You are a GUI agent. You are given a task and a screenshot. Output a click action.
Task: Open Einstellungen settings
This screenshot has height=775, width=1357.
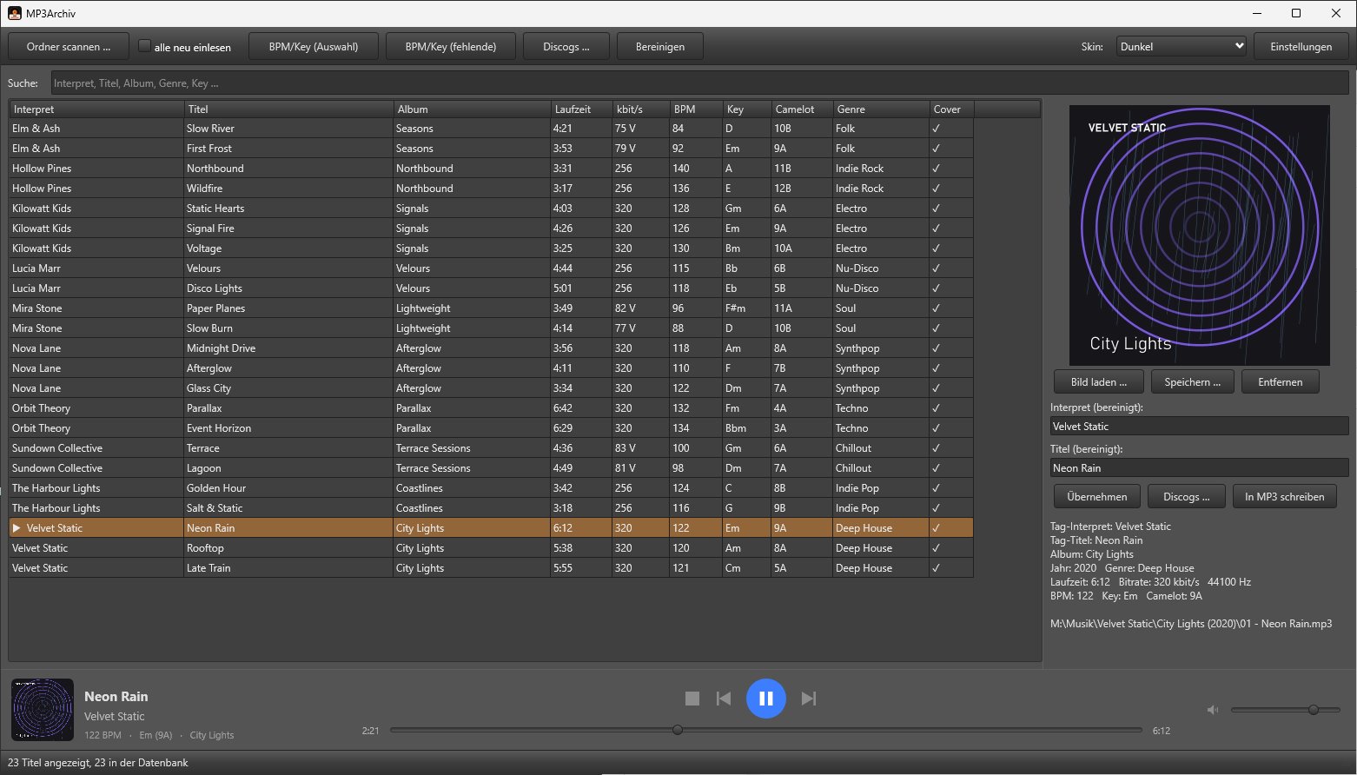[1301, 47]
